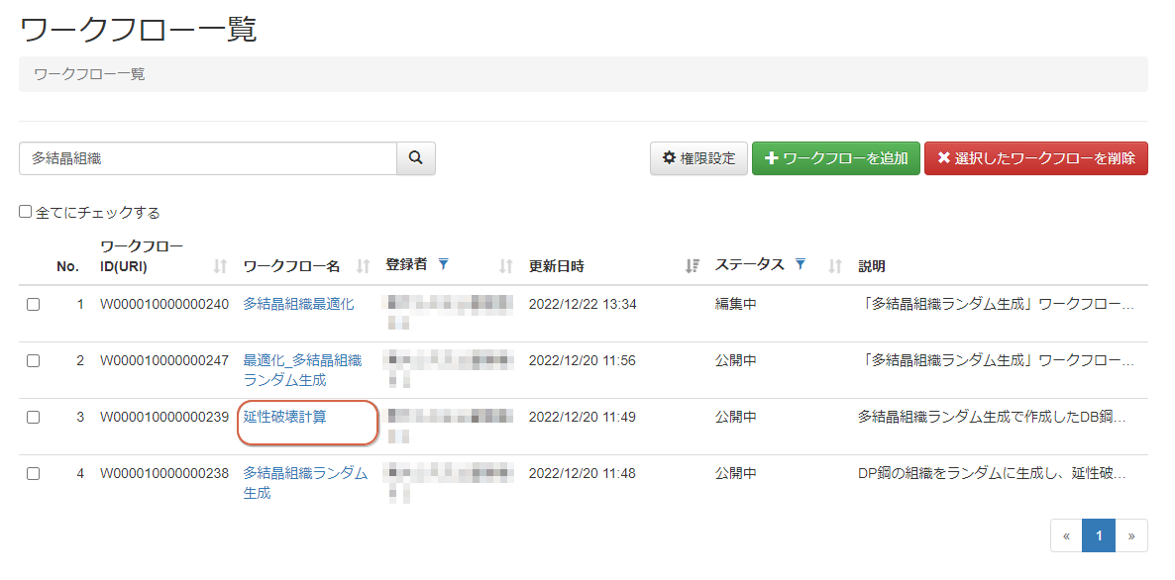Click the No. column header
This screenshot has height=580, width=1175.
coord(68,265)
